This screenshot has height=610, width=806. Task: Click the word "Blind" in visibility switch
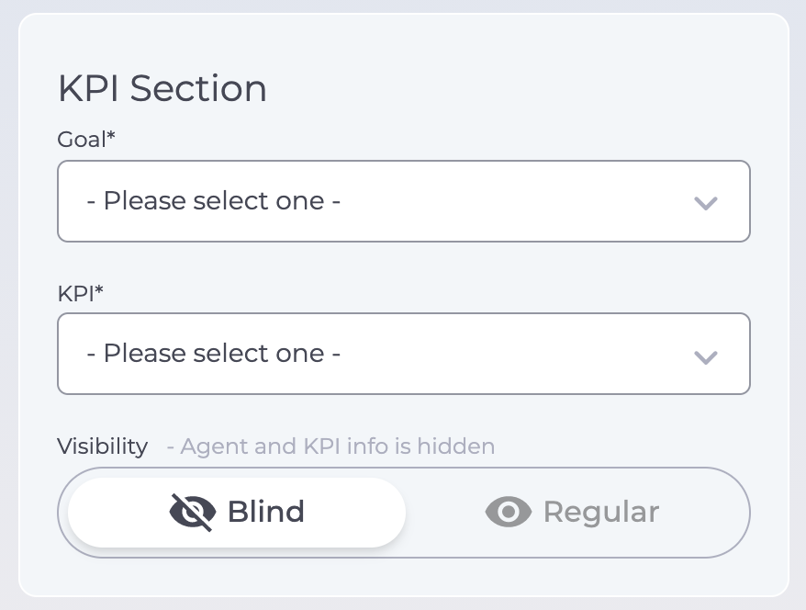tap(266, 512)
